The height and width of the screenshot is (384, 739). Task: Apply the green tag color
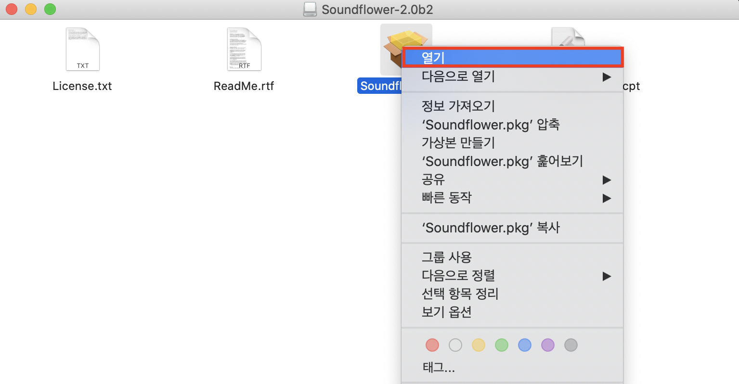(502, 345)
